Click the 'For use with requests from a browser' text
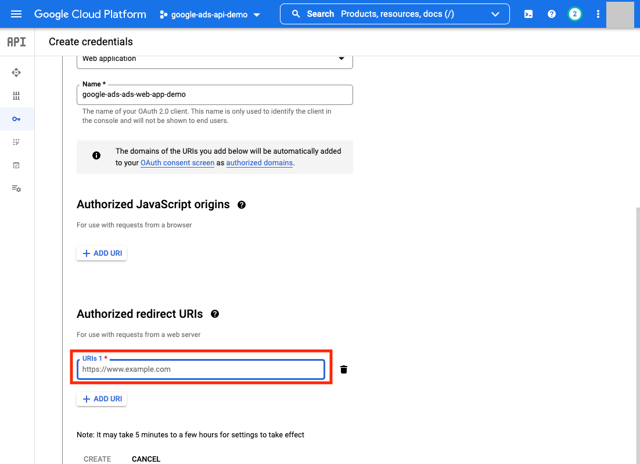640x464 pixels. pyautogui.click(x=134, y=225)
